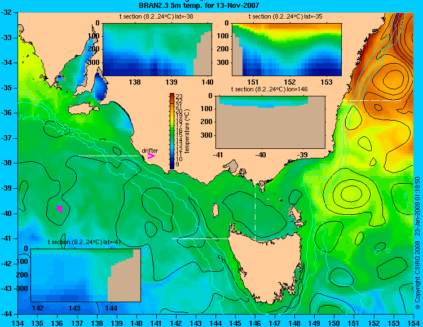Click latitude label '-44' on the left axis
Image resolution: width=423 pixels, height=327 pixels.
tap(7, 314)
